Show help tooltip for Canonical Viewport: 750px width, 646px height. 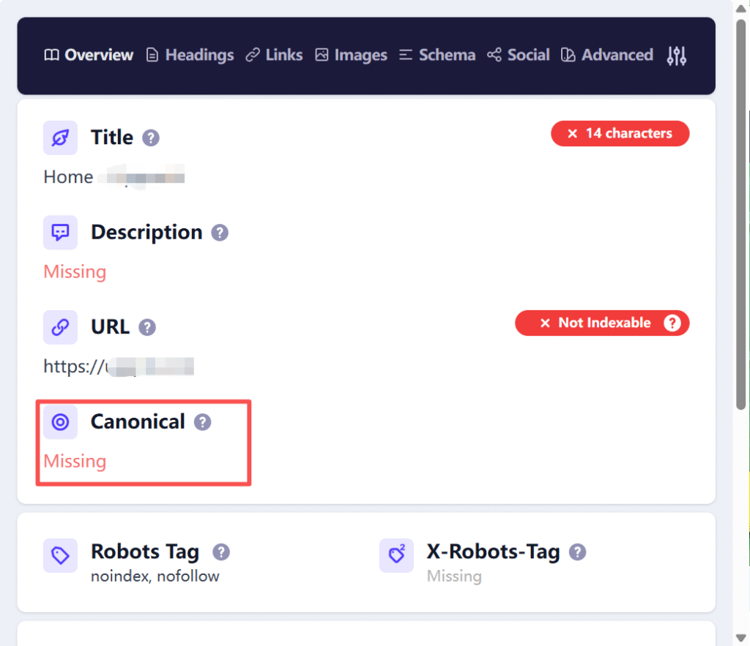pos(202,422)
